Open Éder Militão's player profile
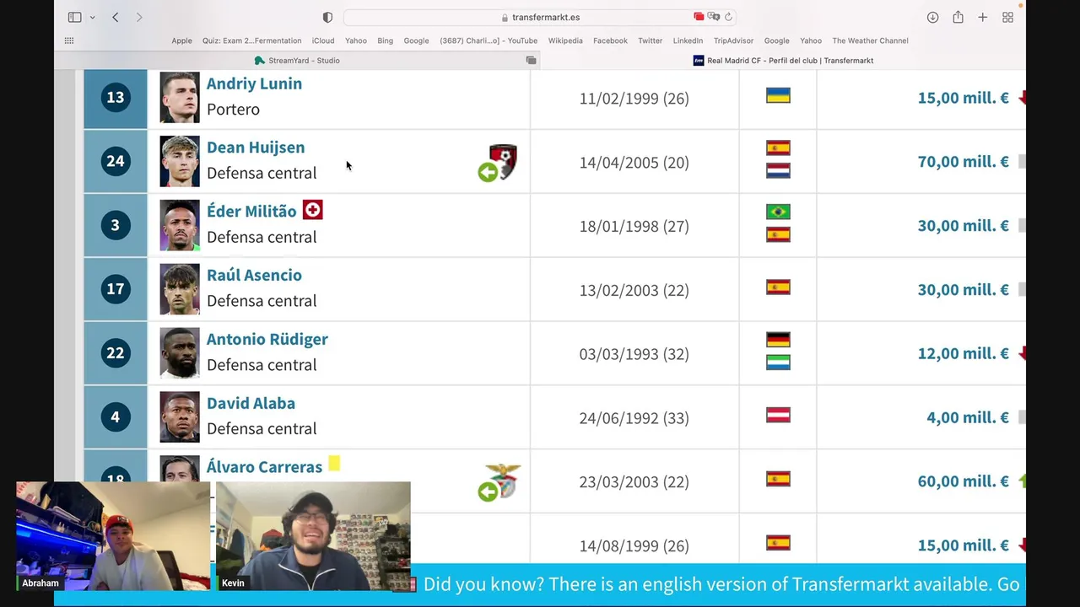Viewport: 1080px width, 607px height. 251,212
